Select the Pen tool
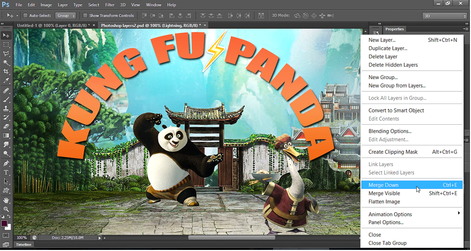Image resolution: width=471 pixels, height=251 pixels. coord(6,163)
